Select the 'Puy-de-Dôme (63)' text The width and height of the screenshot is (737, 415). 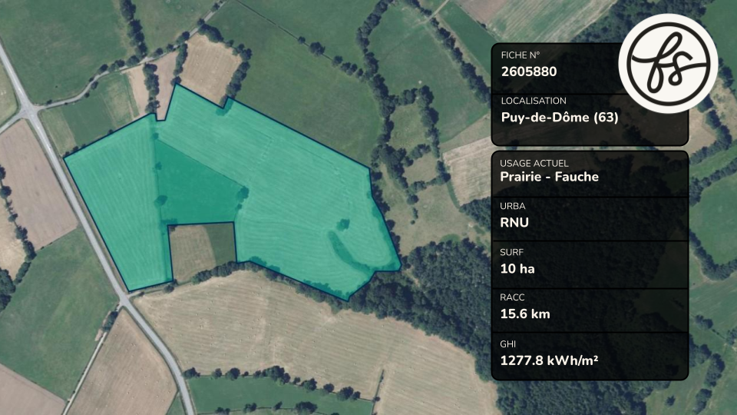pos(560,117)
